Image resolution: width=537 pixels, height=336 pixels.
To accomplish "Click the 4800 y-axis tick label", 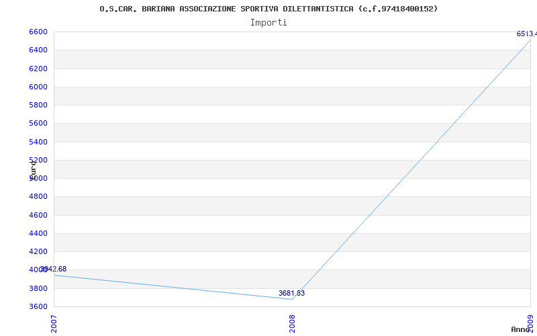I will click(38, 197).
